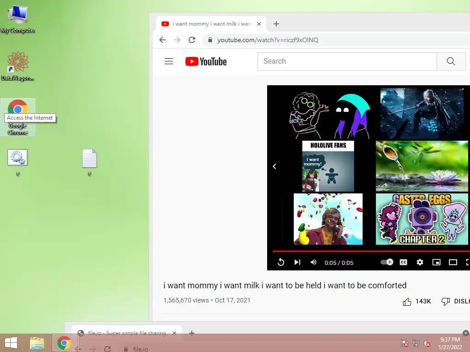This screenshot has width=470, height=352.
Task: Replay the video
Action: coord(281,262)
